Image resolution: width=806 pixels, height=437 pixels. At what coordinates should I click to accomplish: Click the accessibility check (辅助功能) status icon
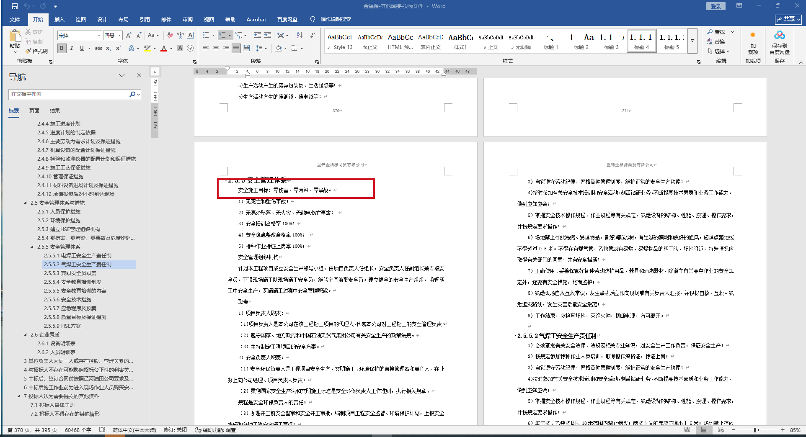[x=198, y=430]
